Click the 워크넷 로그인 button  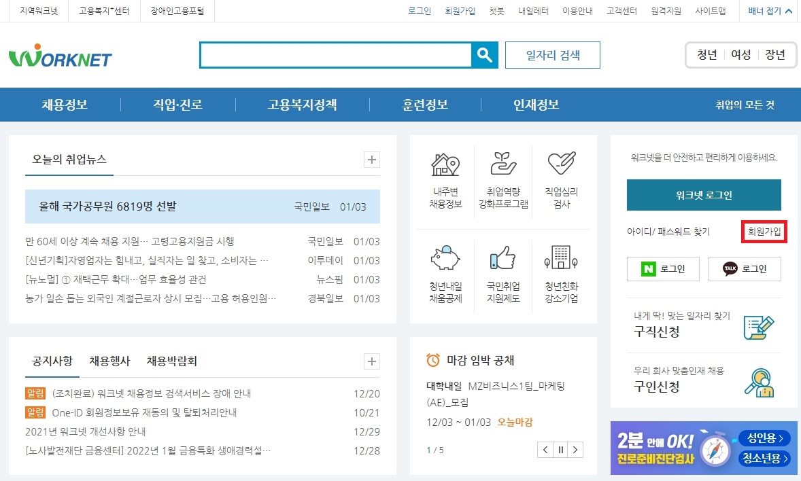[x=704, y=194]
